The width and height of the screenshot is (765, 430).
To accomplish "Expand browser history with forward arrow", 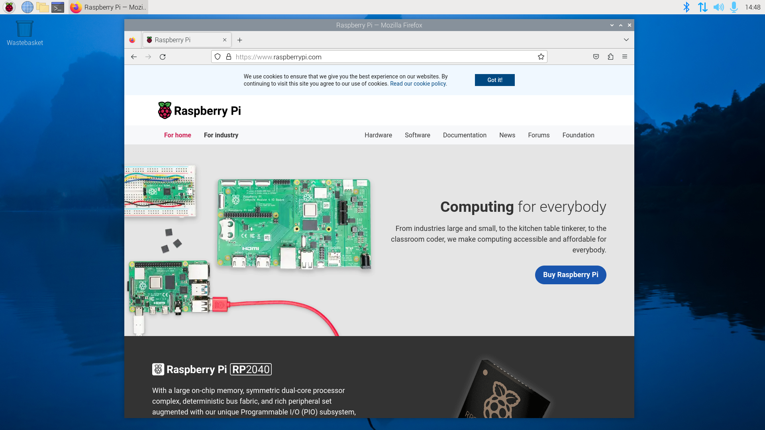I will click(x=148, y=57).
